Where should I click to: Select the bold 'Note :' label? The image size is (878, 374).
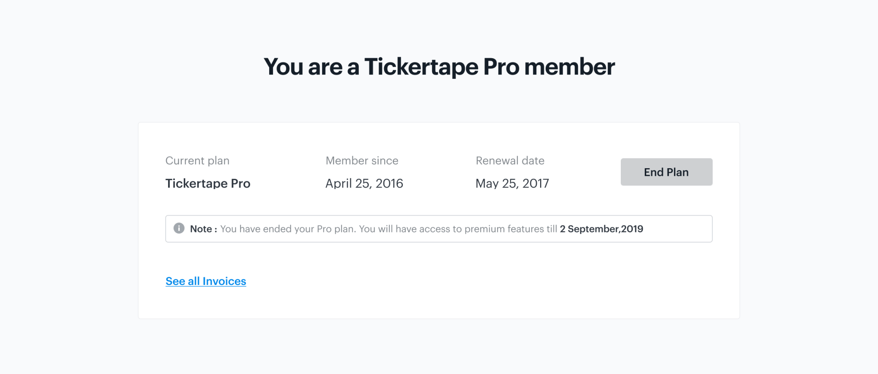[x=204, y=229]
